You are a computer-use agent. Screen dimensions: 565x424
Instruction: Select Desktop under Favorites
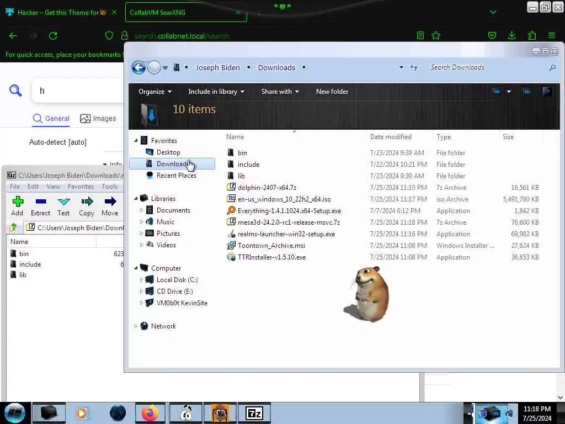pyautogui.click(x=168, y=152)
